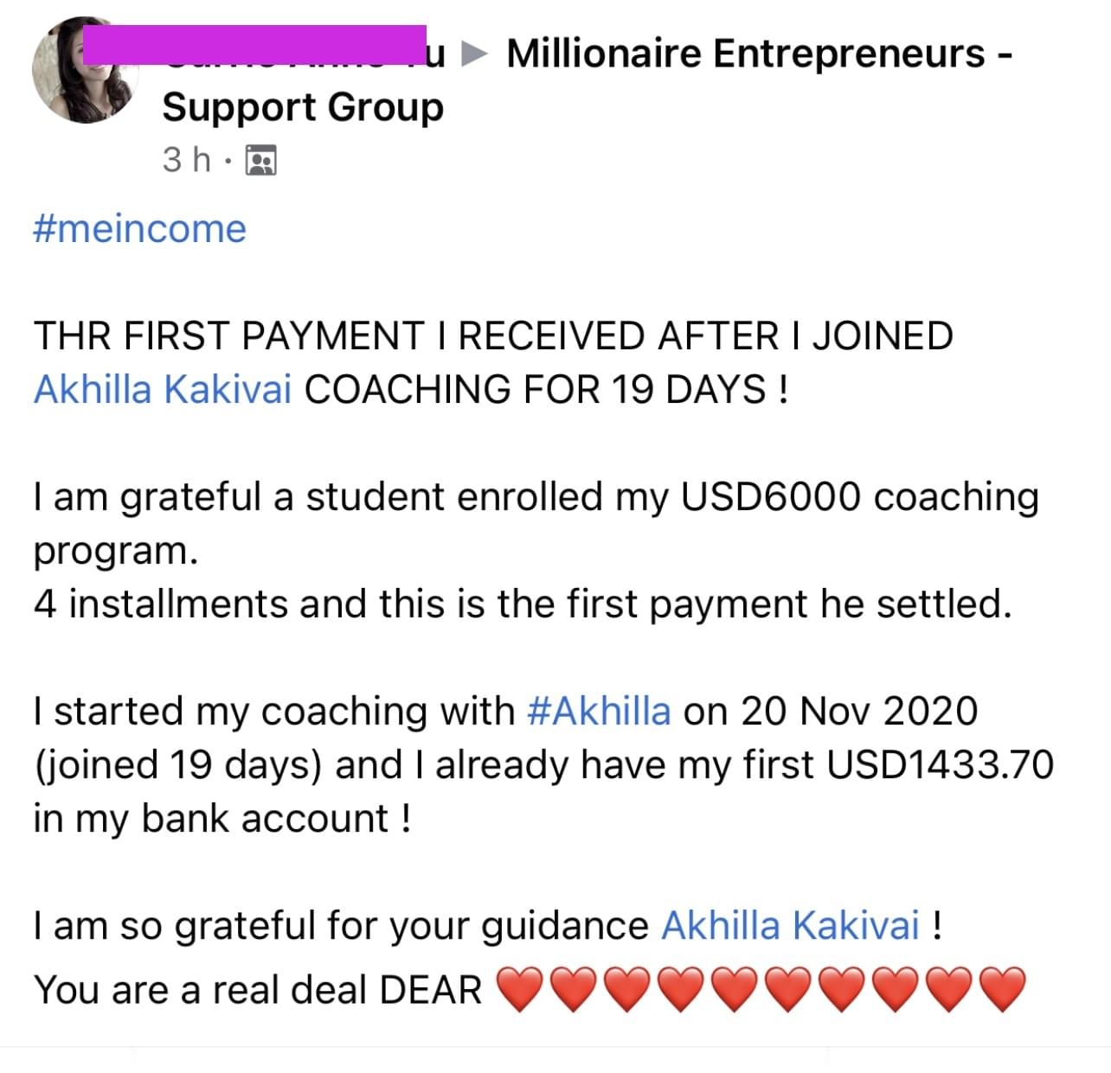This screenshot has width=1111, height=1073.
Task: Click the You are a real deal line
Action: tap(258, 990)
